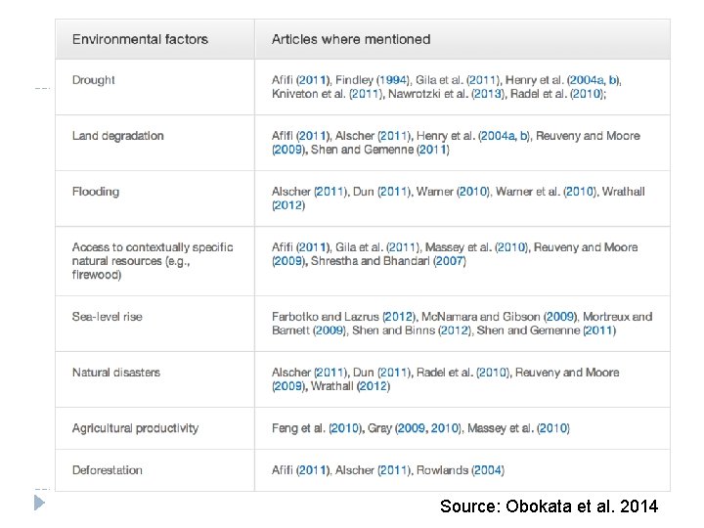
Task: Click the Environmental factors column header
Action: tap(140, 39)
